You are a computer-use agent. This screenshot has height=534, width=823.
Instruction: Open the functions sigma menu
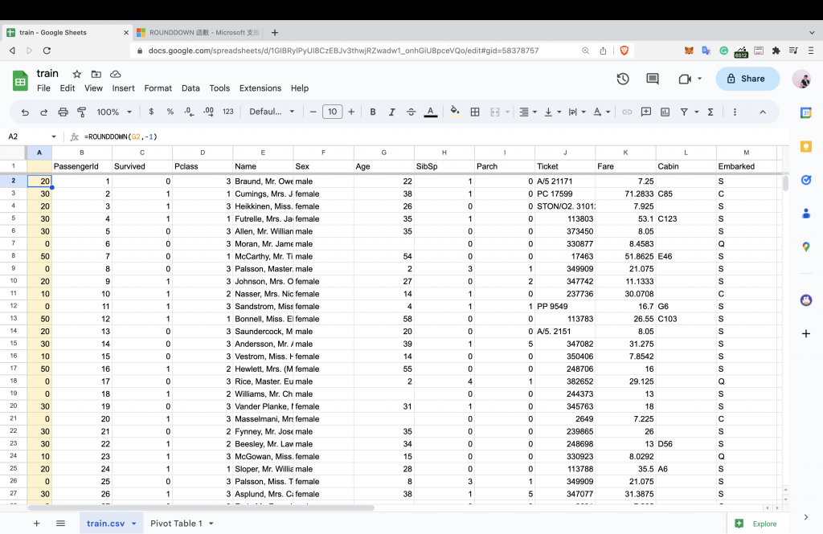click(710, 112)
